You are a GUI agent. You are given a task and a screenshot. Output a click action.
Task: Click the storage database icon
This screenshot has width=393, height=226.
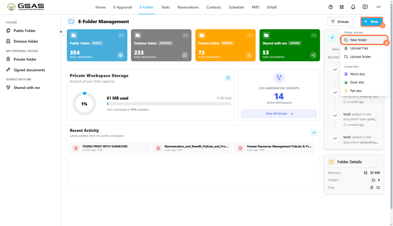tap(228, 78)
